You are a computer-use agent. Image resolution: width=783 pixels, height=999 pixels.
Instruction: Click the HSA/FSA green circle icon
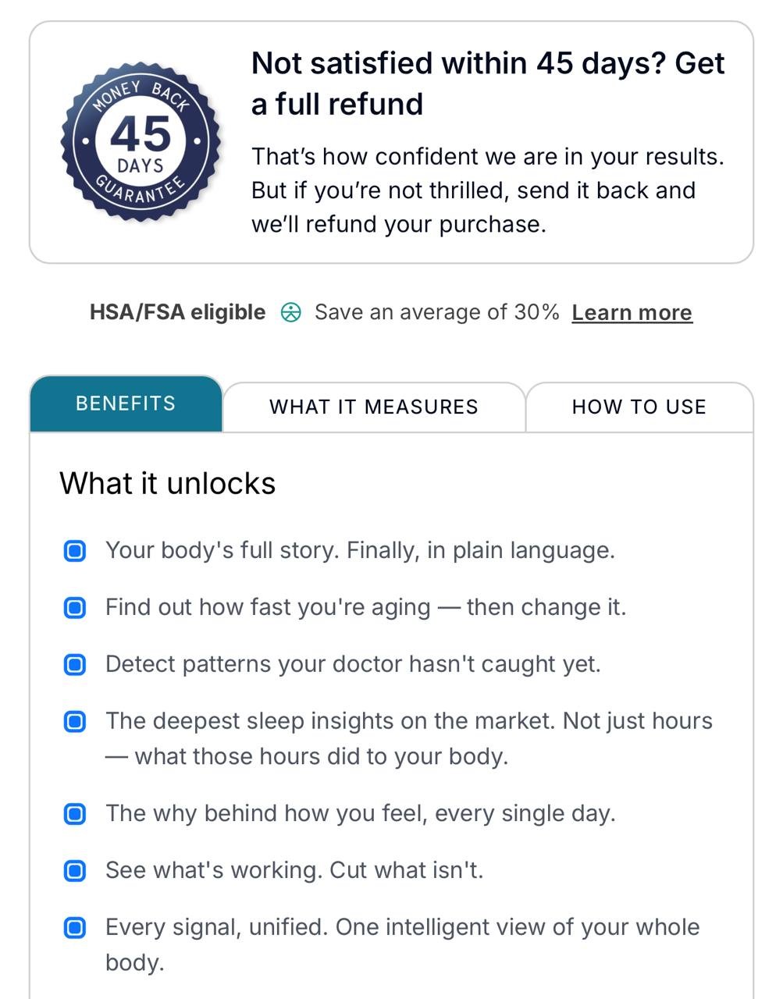click(x=290, y=313)
